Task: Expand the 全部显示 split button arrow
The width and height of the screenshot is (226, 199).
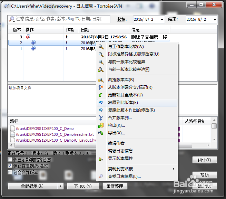Action: [x=60, y=186]
